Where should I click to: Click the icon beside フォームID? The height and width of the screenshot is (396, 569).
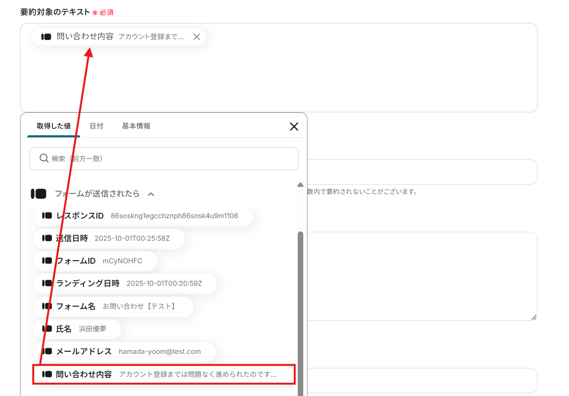tap(47, 261)
